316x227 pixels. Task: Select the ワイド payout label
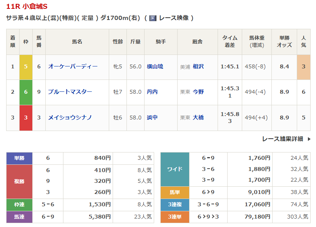point(175,169)
